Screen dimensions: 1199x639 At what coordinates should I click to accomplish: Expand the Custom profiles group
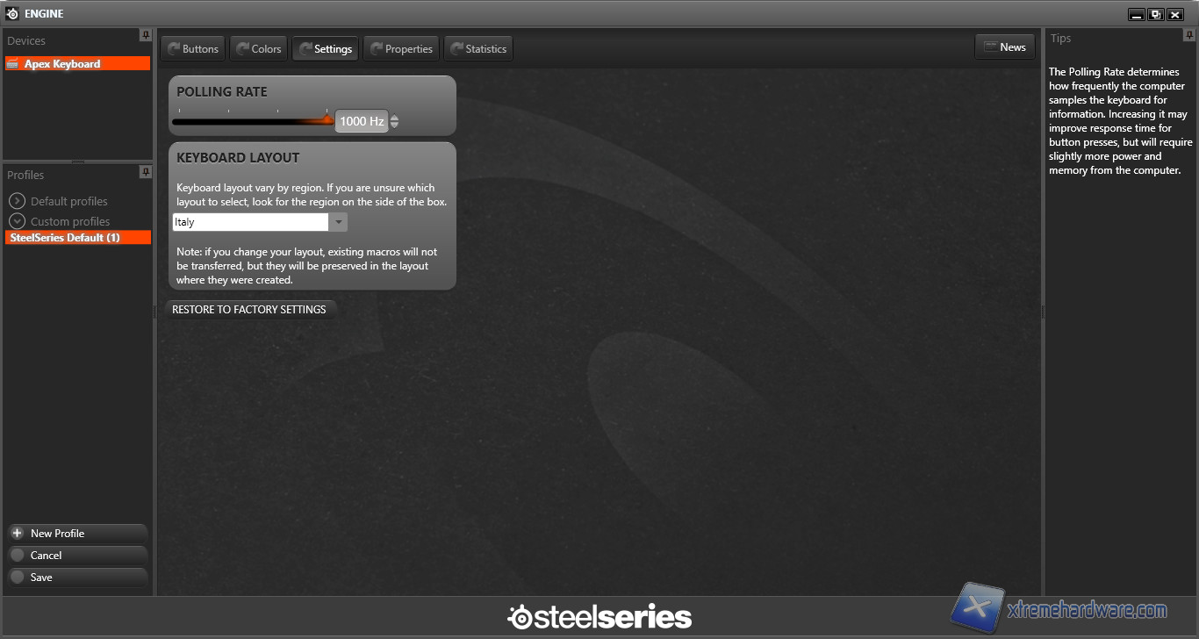(18, 221)
